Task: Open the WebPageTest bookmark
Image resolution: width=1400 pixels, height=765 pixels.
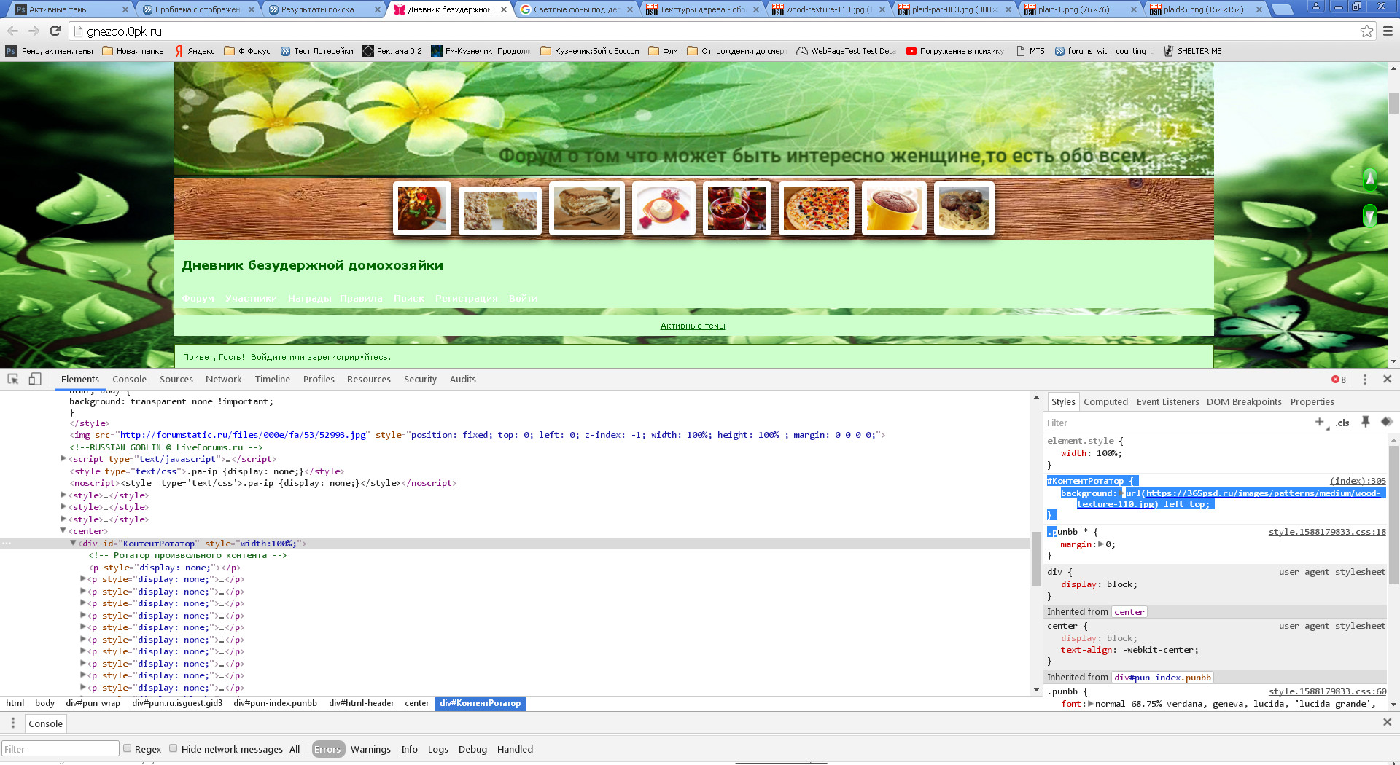Action: 846,51
